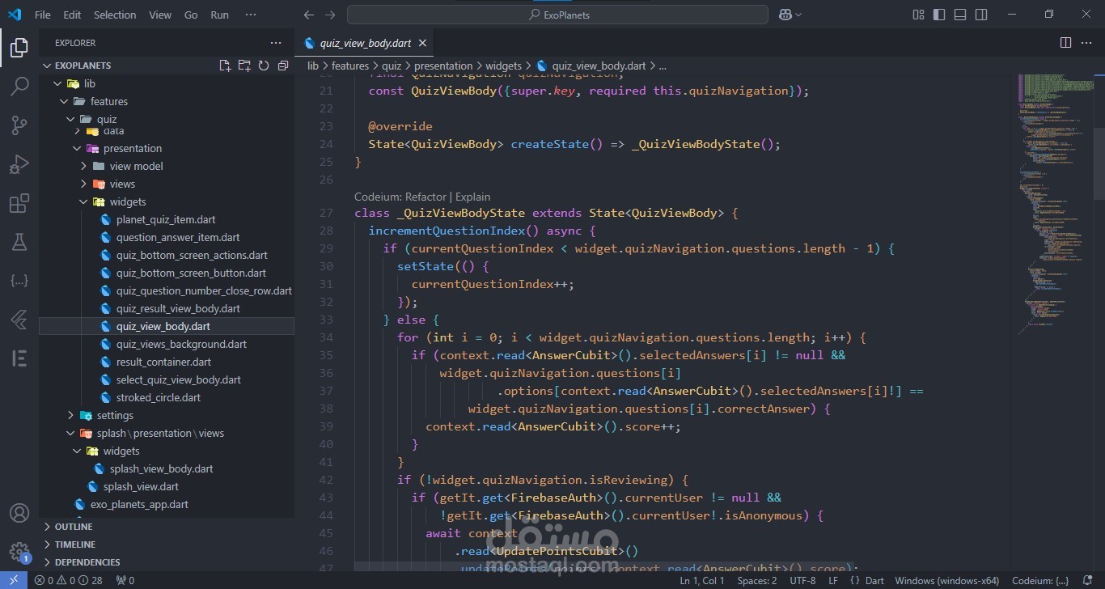This screenshot has width=1105, height=589.
Task: Click the New File icon in Explorer
Action: pyautogui.click(x=225, y=66)
